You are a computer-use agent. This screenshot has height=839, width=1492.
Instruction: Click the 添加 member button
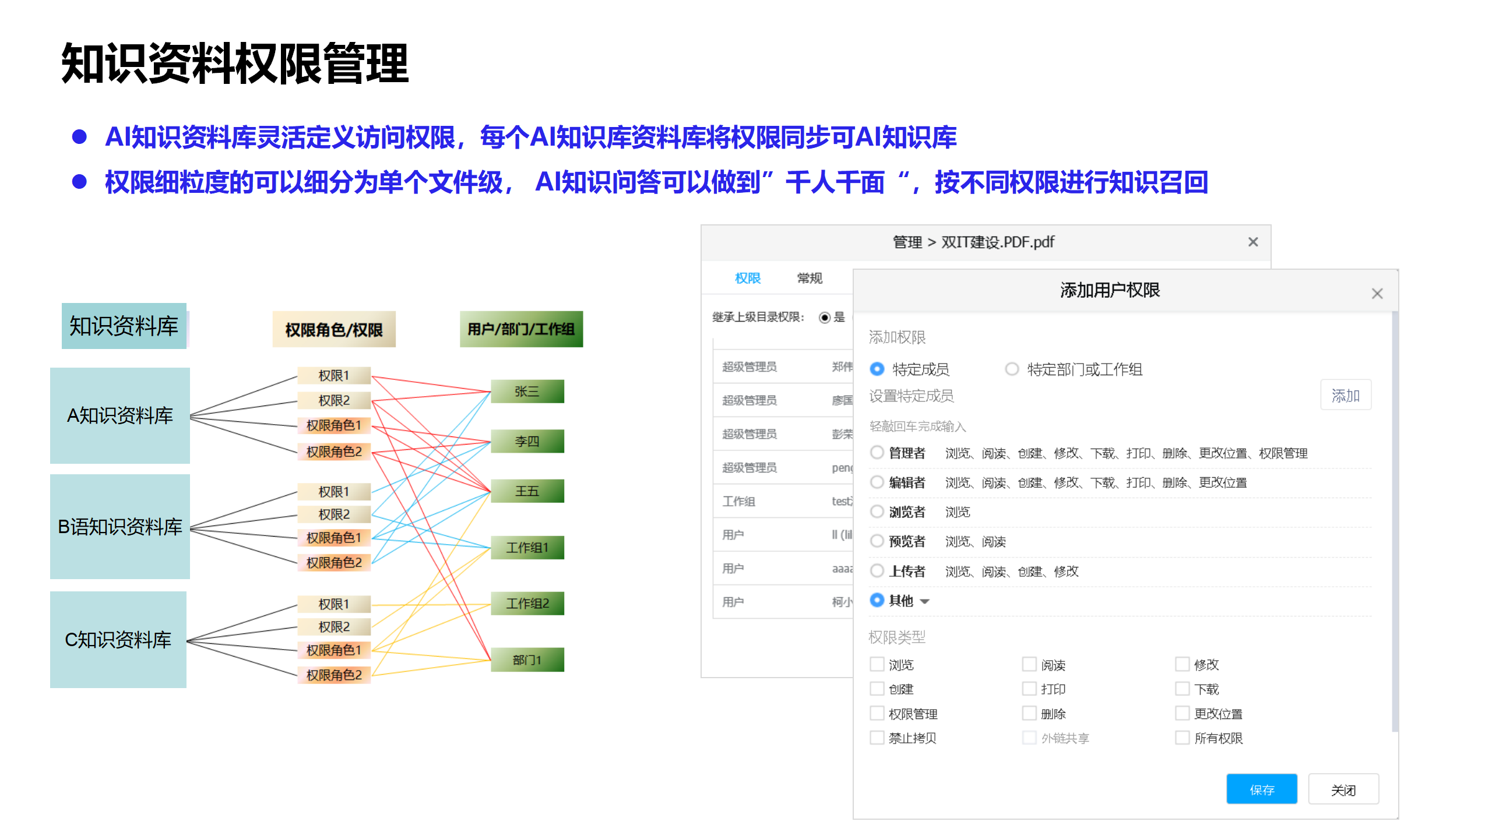(x=1345, y=396)
